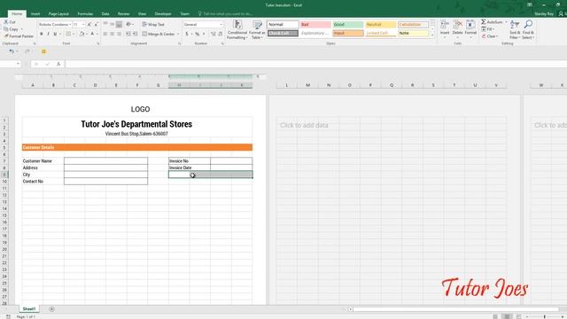Image resolution: width=567 pixels, height=319 pixels.
Task: Switch to the Insert ribbon tab
Action: pos(35,14)
